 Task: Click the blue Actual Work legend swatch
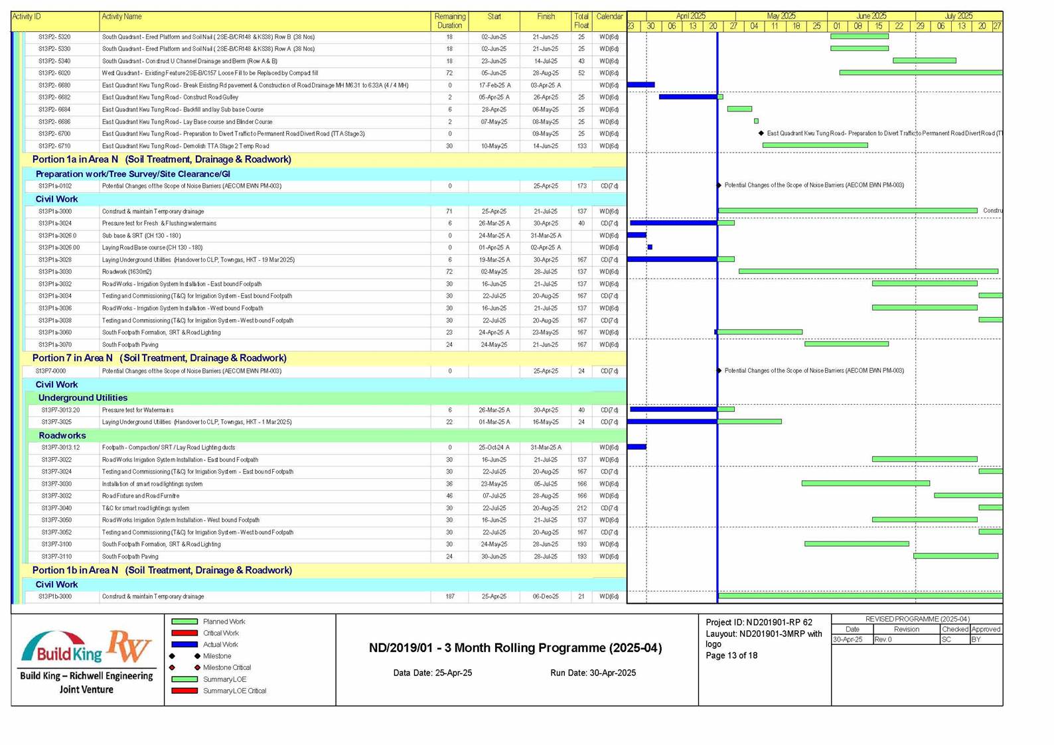pos(185,644)
